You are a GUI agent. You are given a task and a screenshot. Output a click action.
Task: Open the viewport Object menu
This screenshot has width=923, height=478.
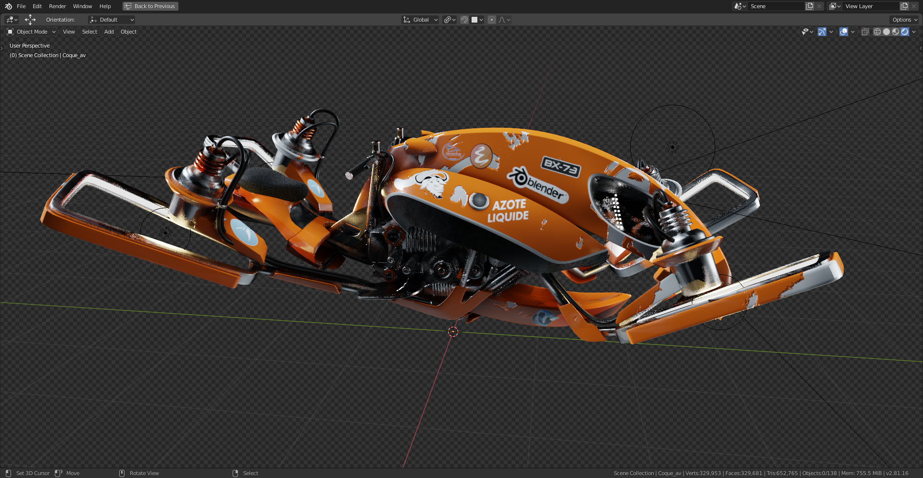pyautogui.click(x=128, y=32)
